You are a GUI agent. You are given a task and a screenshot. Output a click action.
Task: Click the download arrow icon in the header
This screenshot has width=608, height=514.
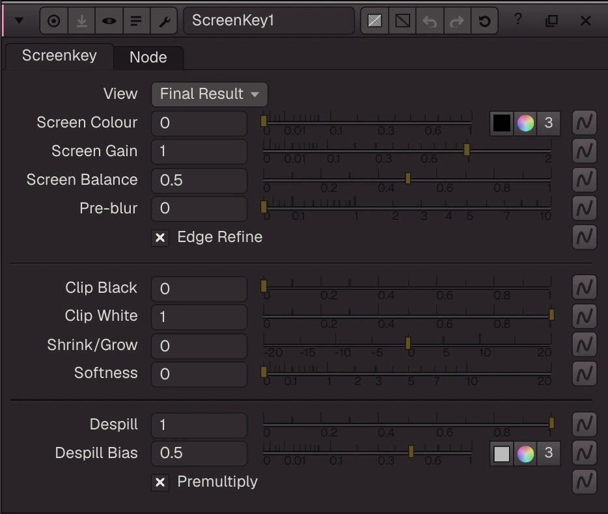(81, 21)
